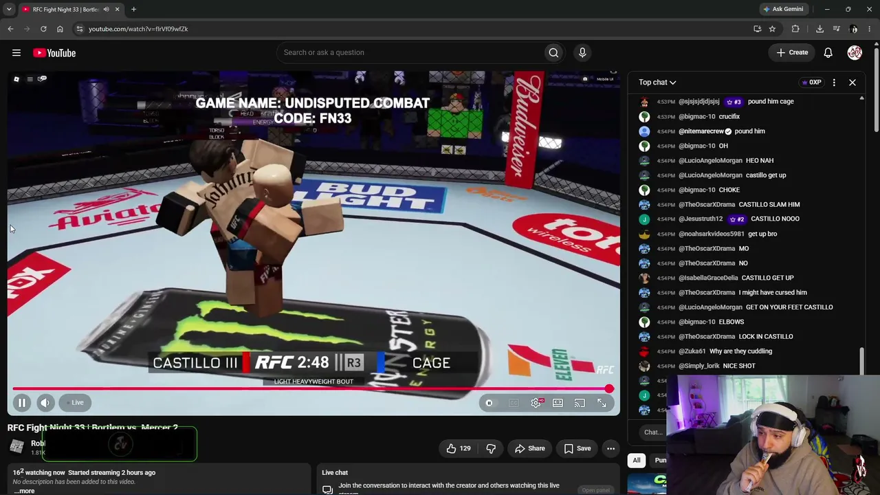Viewport: 880px width, 495px height.
Task: Open a new browser tab
Action: click(133, 9)
